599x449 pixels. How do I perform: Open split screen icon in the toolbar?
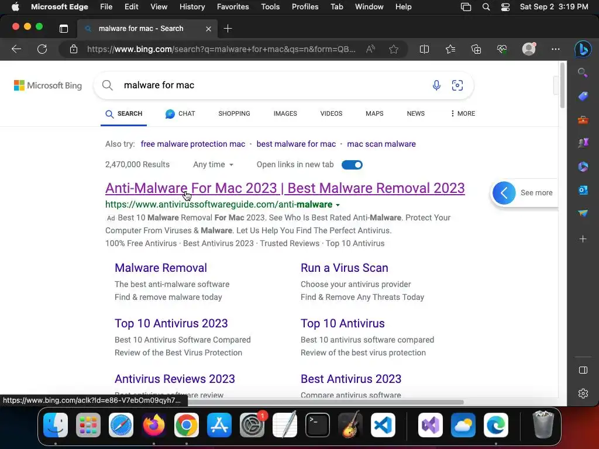tap(424, 49)
